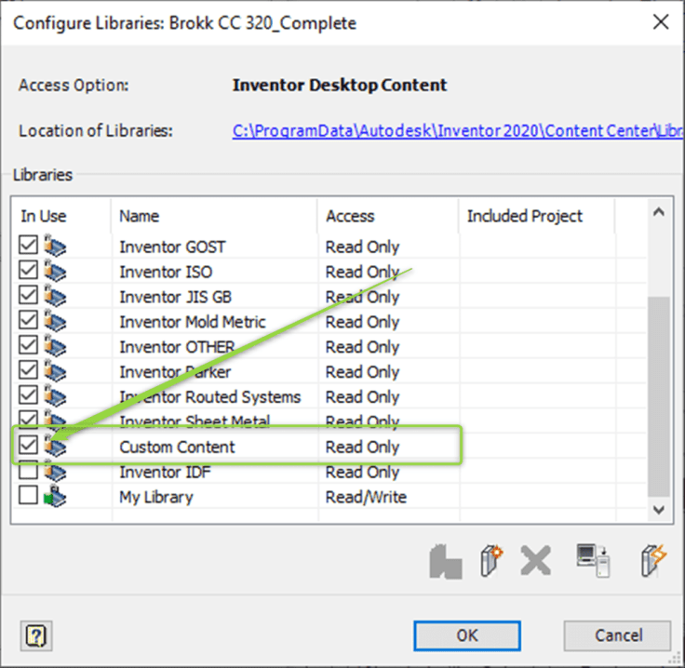
Task: Select the Custom Content name
Action: (177, 447)
